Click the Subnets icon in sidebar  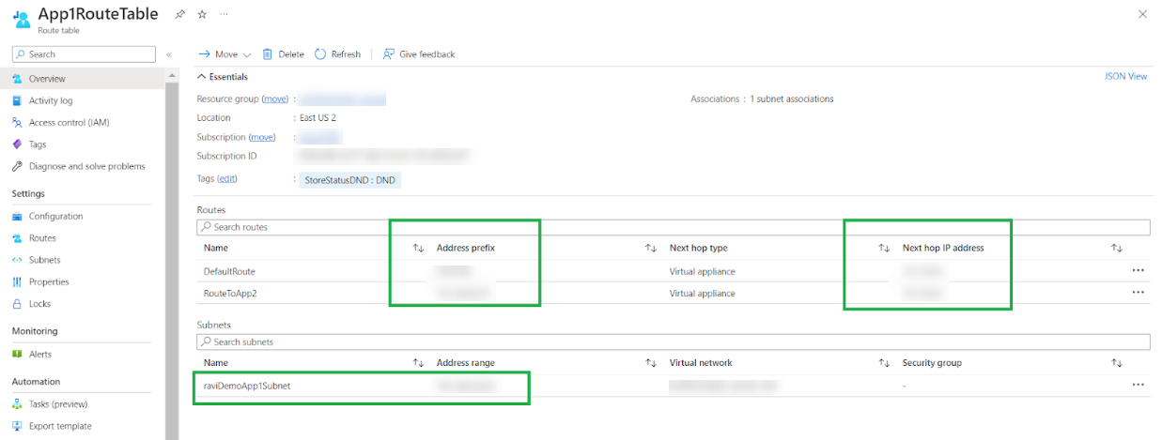click(x=17, y=260)
